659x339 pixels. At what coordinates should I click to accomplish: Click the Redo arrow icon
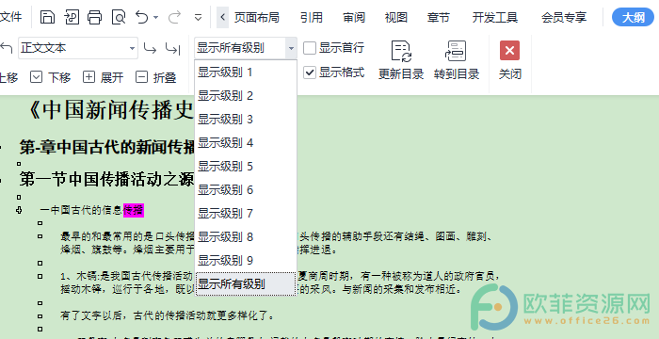click(x=174, y=17)
